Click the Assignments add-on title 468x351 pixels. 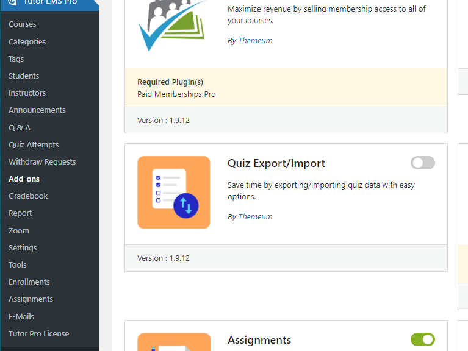259,340
